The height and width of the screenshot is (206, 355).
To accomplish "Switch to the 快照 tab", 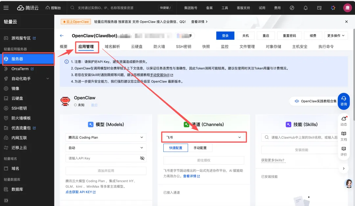I will click(x=206, y=47).
